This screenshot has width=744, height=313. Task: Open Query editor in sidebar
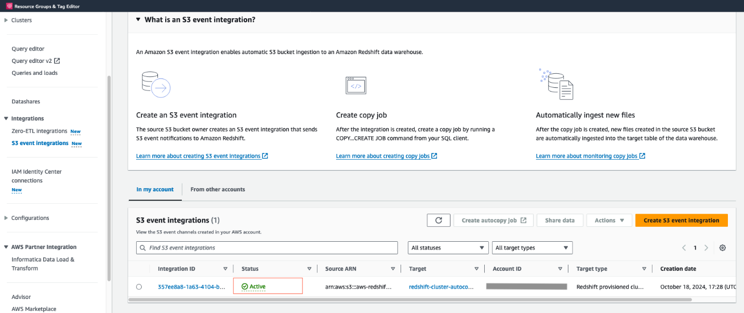click(28, 49)
